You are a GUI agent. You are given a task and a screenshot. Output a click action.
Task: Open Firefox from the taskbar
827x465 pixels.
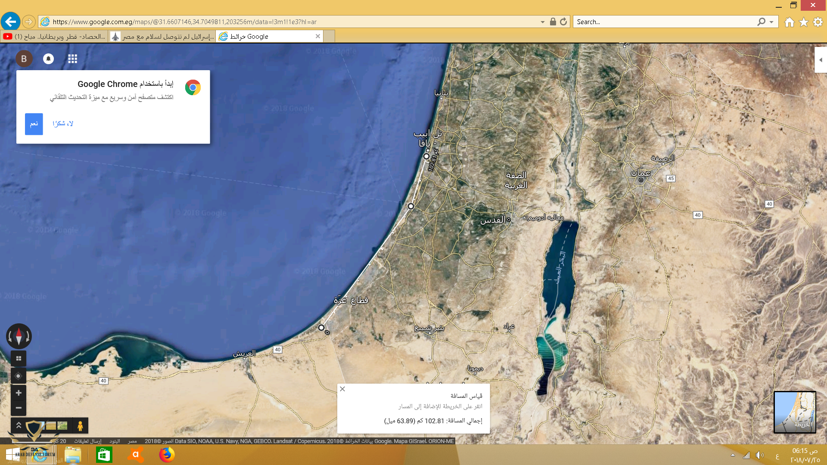tap(167, 455)
